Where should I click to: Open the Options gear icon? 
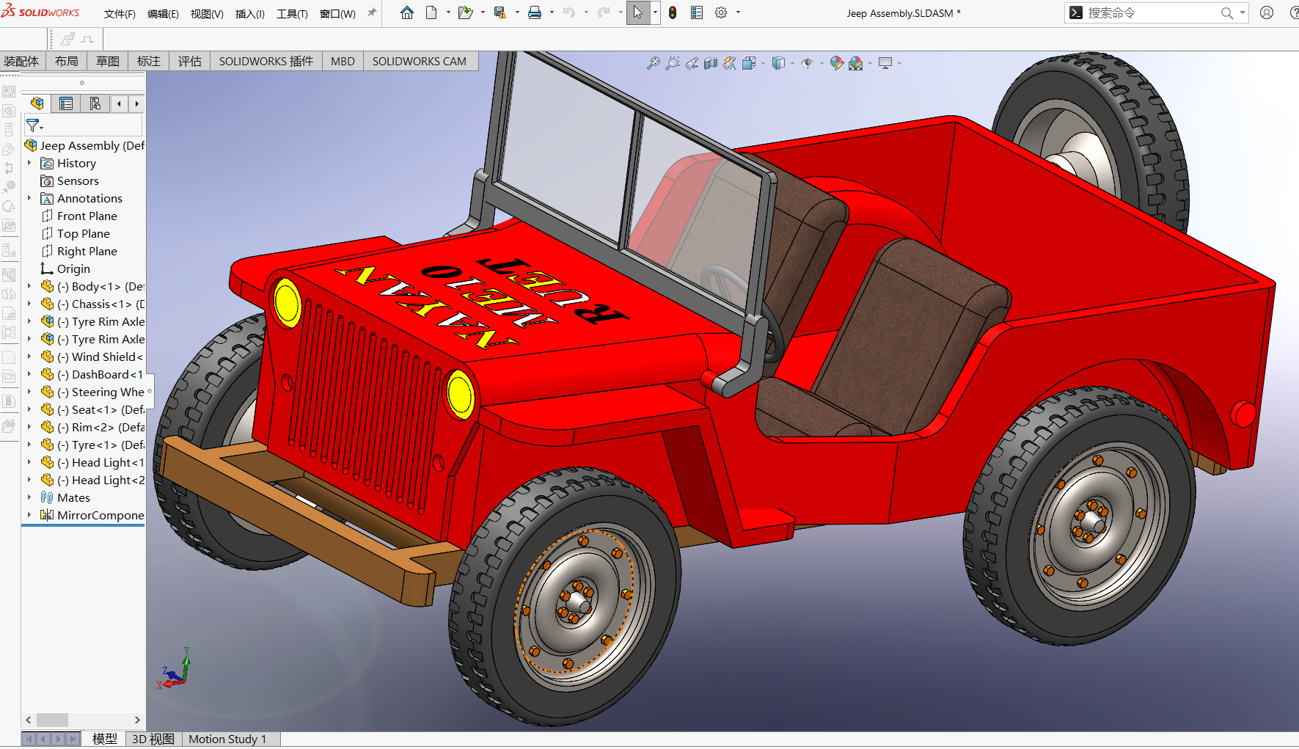tap(721, 12)
